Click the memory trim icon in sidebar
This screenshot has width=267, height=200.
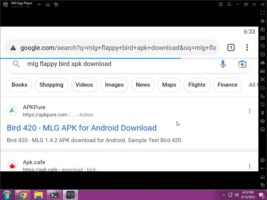[262, 63]
